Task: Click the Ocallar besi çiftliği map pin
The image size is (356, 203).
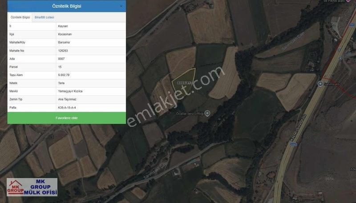Action: (207, 113)
